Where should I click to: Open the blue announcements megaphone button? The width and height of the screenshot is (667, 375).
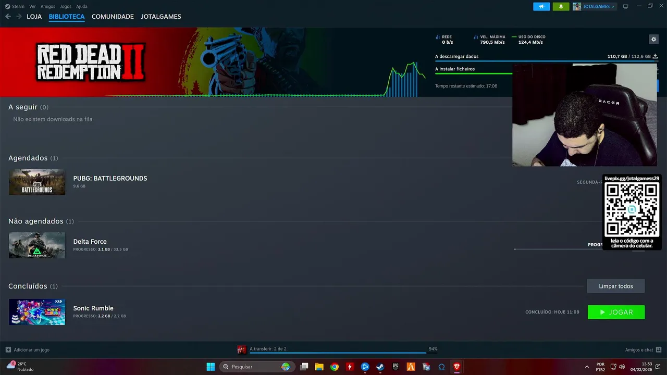[x=541, y=6]
